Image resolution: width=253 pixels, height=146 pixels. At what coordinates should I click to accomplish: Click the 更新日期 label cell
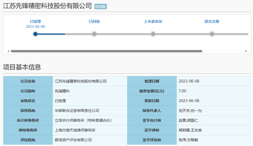[152, 101]
